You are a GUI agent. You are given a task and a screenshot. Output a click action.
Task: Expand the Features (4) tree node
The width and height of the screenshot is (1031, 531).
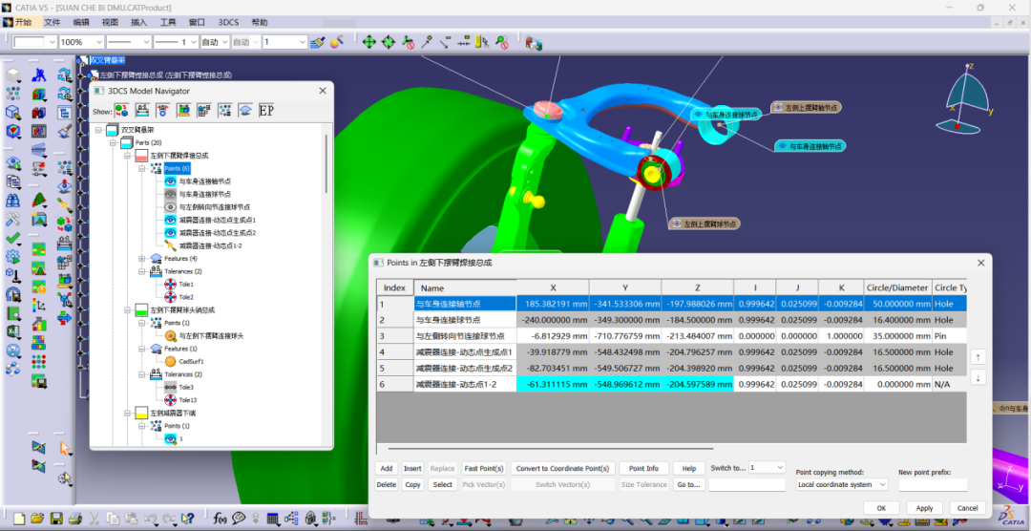pos(141,259)
